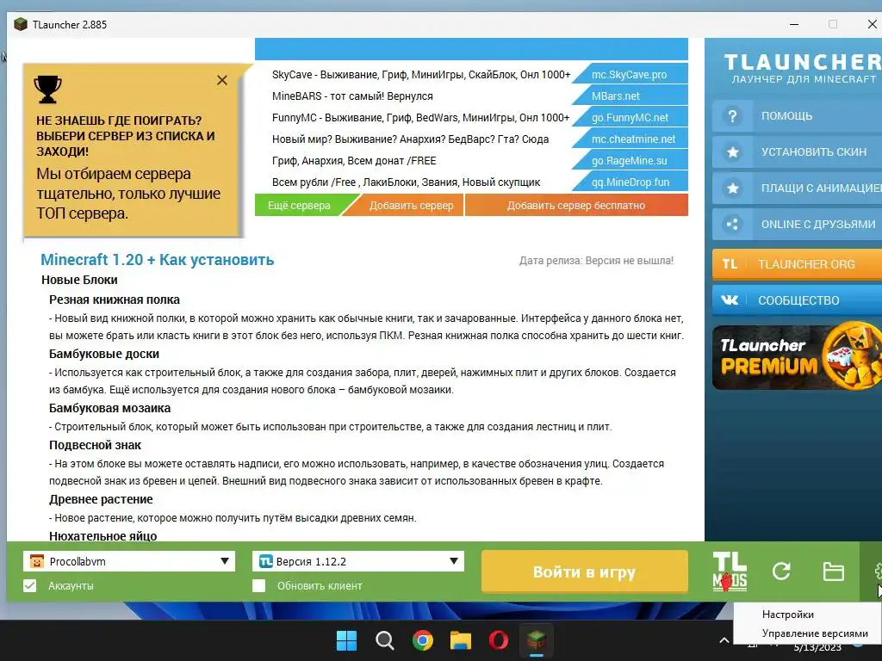Open File Explorer from taskbar
Image resolution: width=882 pixels, height=661 pixels.
(x=461, y=640)
